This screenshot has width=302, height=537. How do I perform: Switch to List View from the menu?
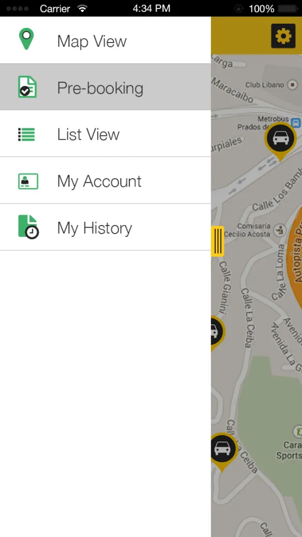point(105,134)
